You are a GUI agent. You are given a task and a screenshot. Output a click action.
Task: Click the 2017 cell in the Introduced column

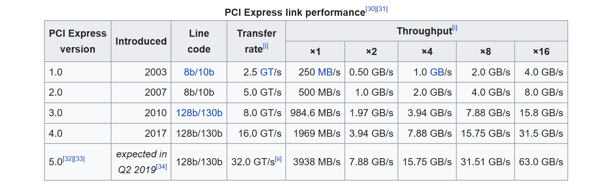click(x=156, y=134)
